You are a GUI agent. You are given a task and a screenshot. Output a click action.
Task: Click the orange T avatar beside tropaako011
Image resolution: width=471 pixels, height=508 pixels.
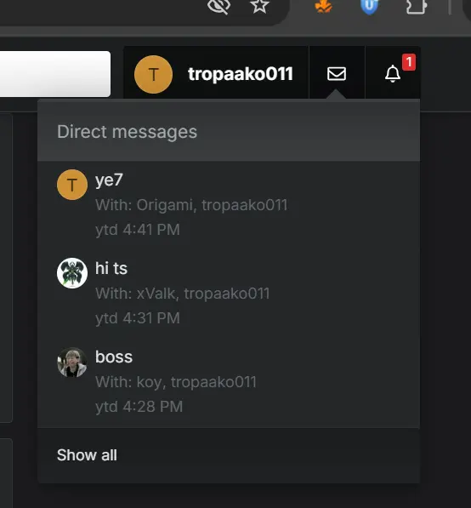click(153, 75)
